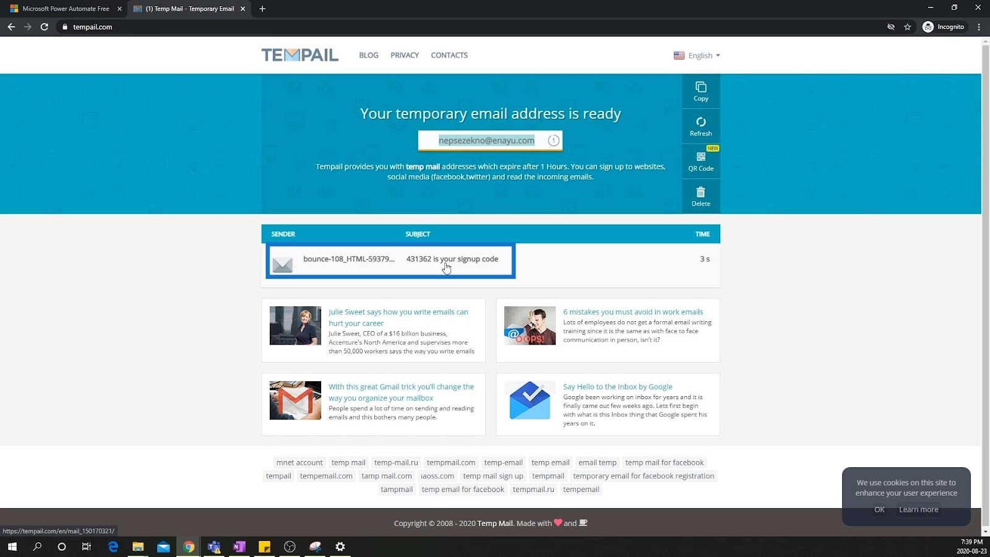Viewport: 990px width, 557px height.
Task: Click Learn more in the cookie notice
Action: click(918, 509)
